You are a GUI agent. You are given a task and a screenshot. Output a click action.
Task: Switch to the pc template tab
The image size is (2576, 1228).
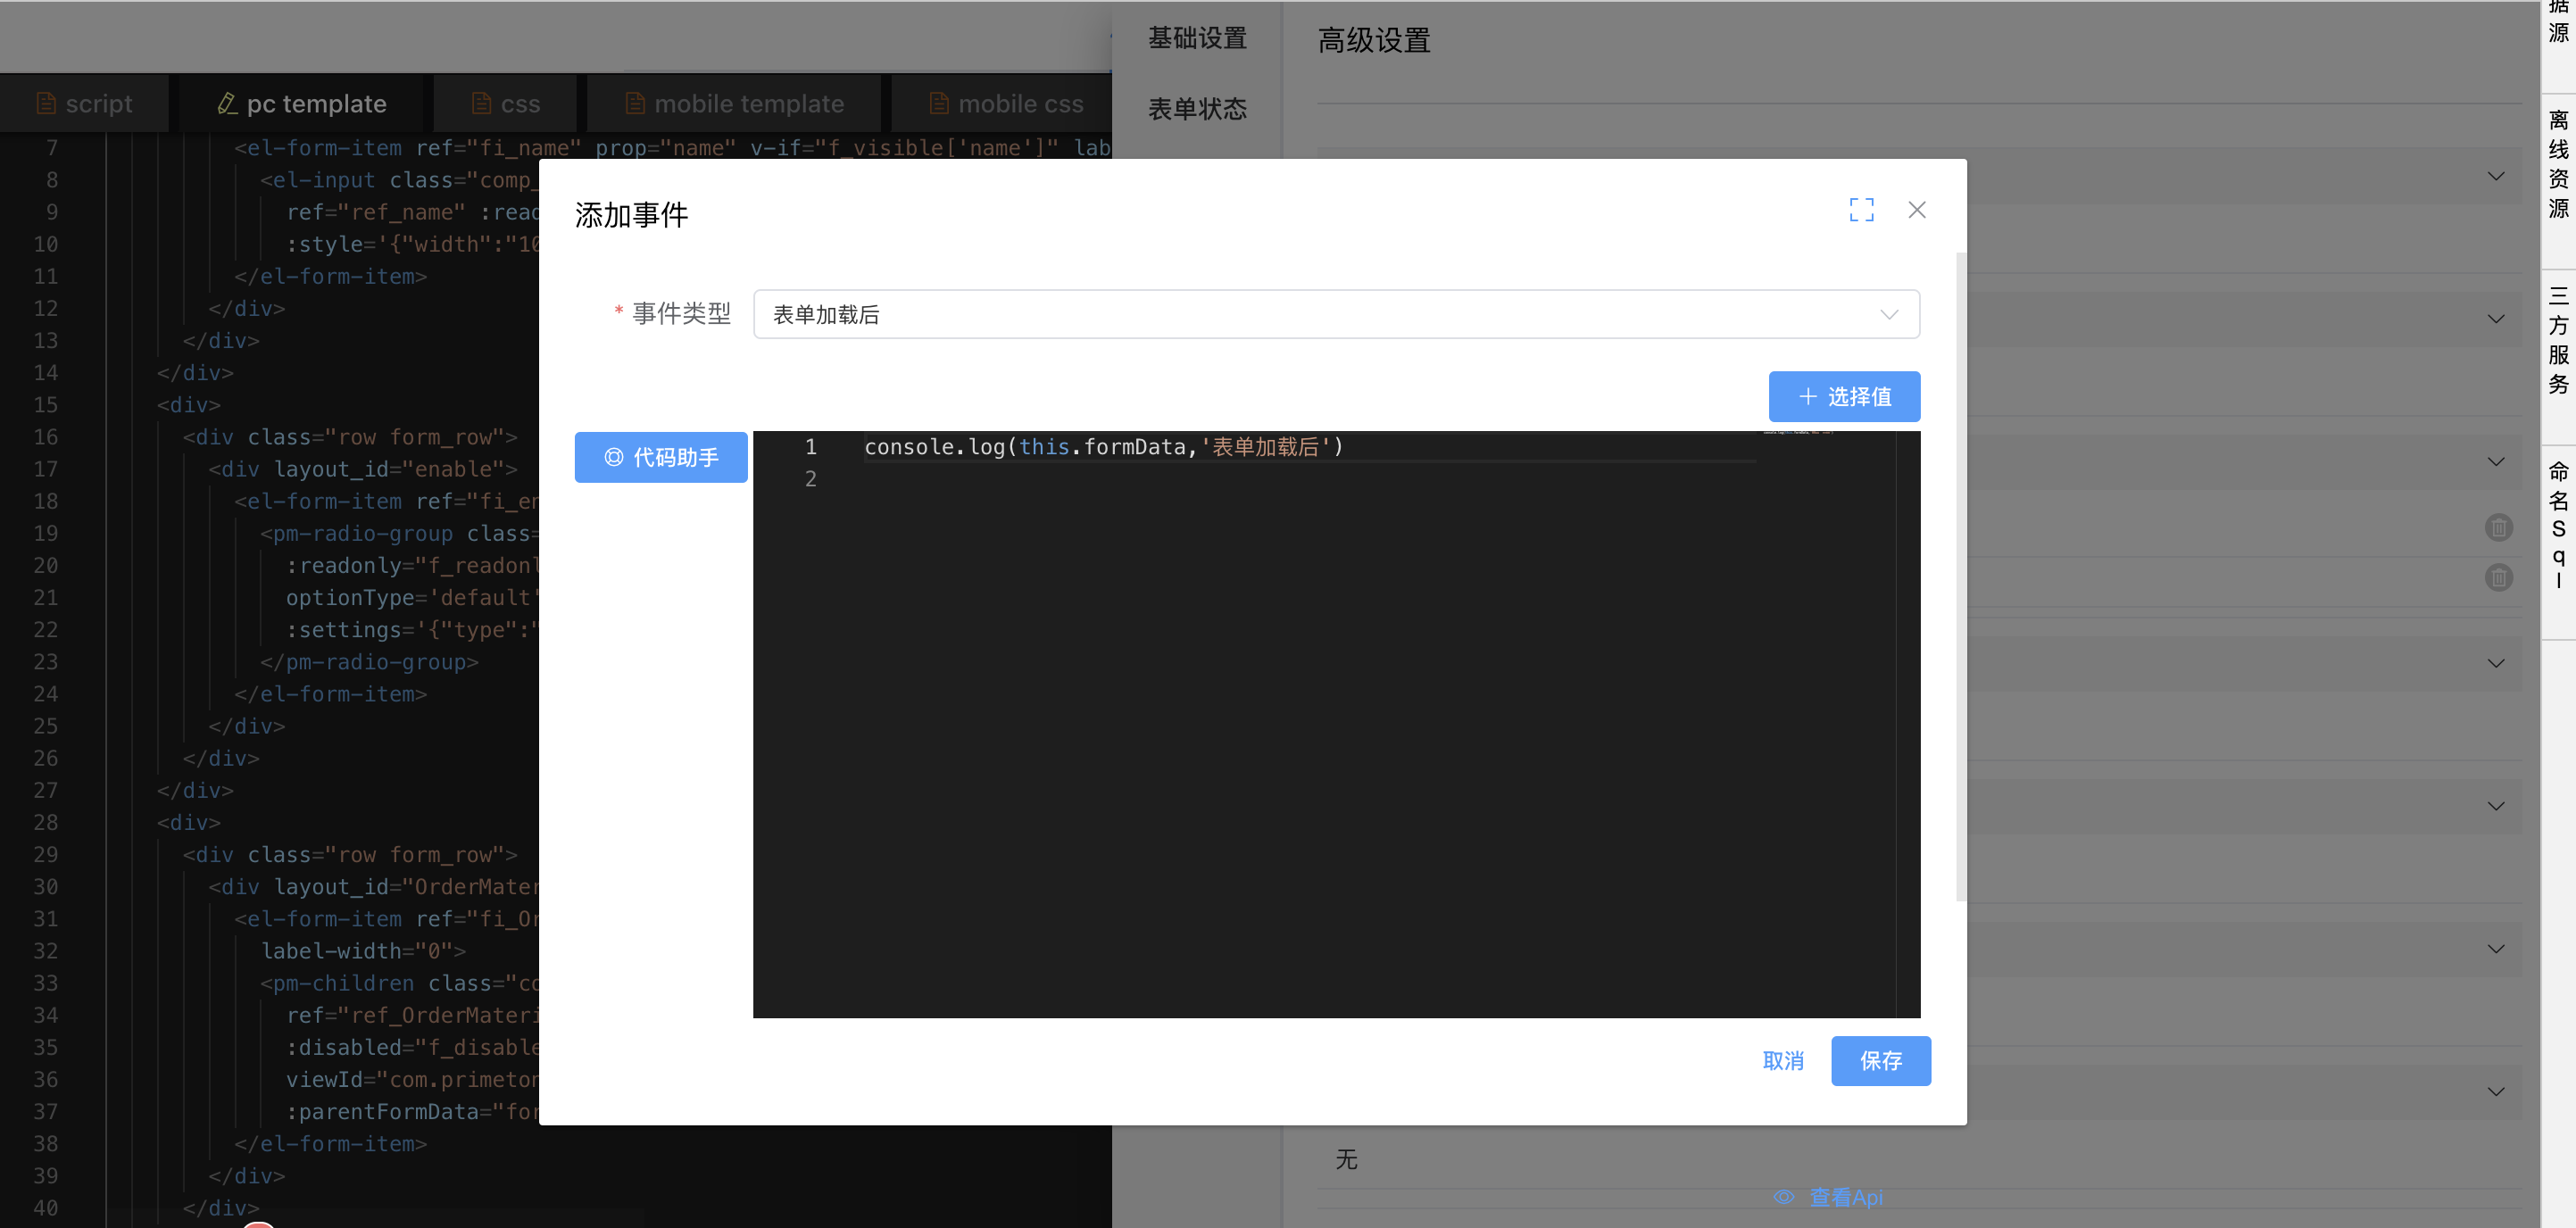pyautogui.click(x=302, y=104)
